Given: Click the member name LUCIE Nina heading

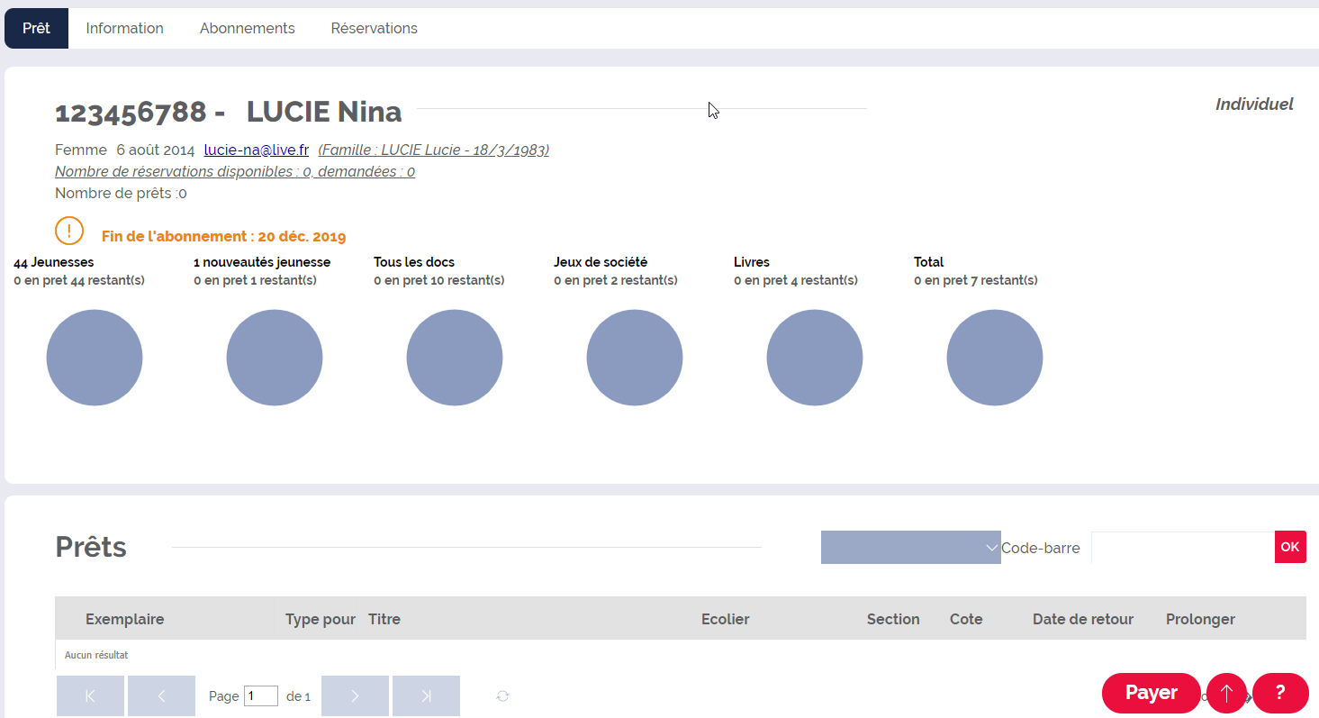Looking at the screenshot, I should (x=324, y=112).
